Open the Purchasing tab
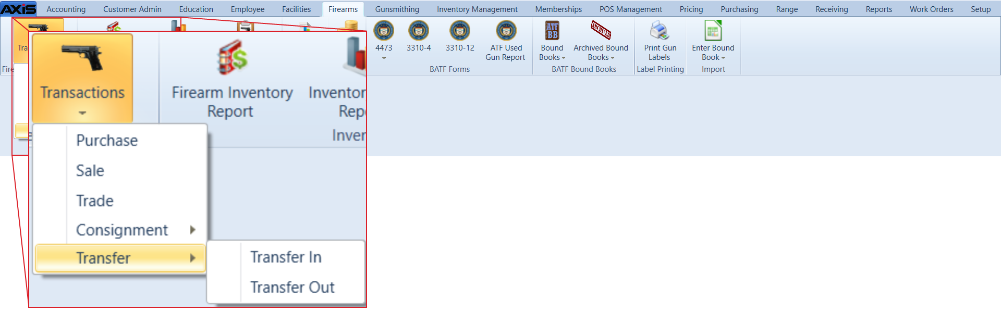 (739, 9)
